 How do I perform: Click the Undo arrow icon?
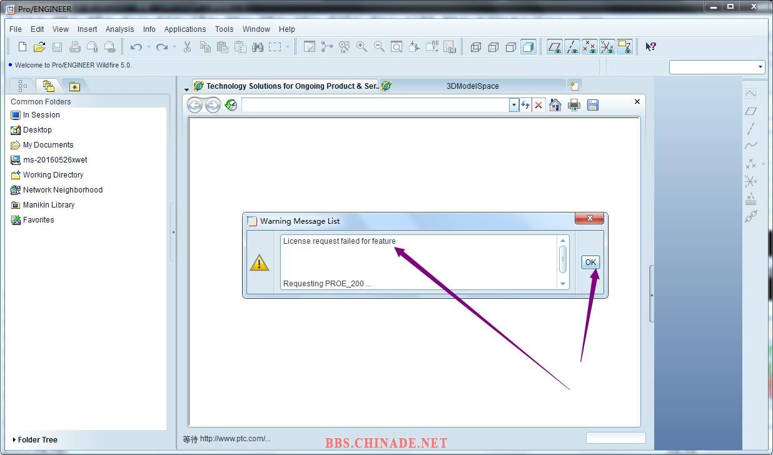pos(136,47)
